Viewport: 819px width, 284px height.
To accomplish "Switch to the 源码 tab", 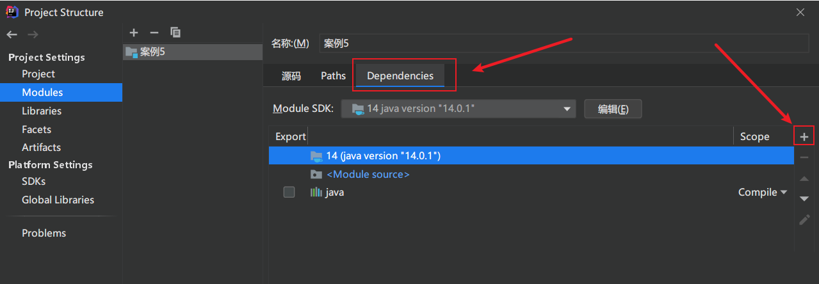I will click(x=291, y=75).
